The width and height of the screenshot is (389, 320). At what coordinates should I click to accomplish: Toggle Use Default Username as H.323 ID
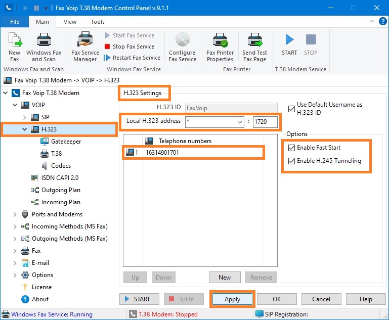point(291,109)
